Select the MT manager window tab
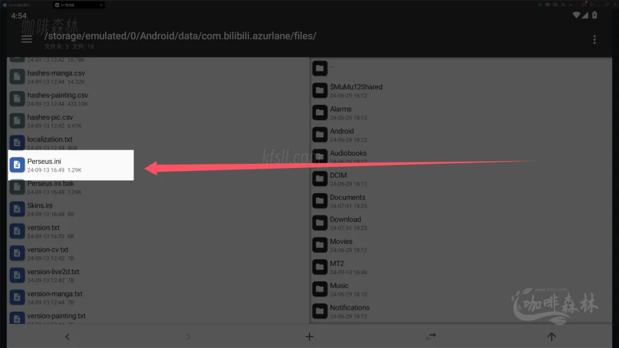Screen dimensions: 619x348 click(x=79, y=5)
